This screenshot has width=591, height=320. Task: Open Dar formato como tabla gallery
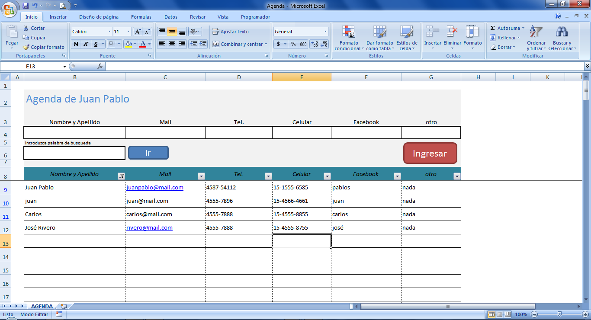[x=379, y=38]
